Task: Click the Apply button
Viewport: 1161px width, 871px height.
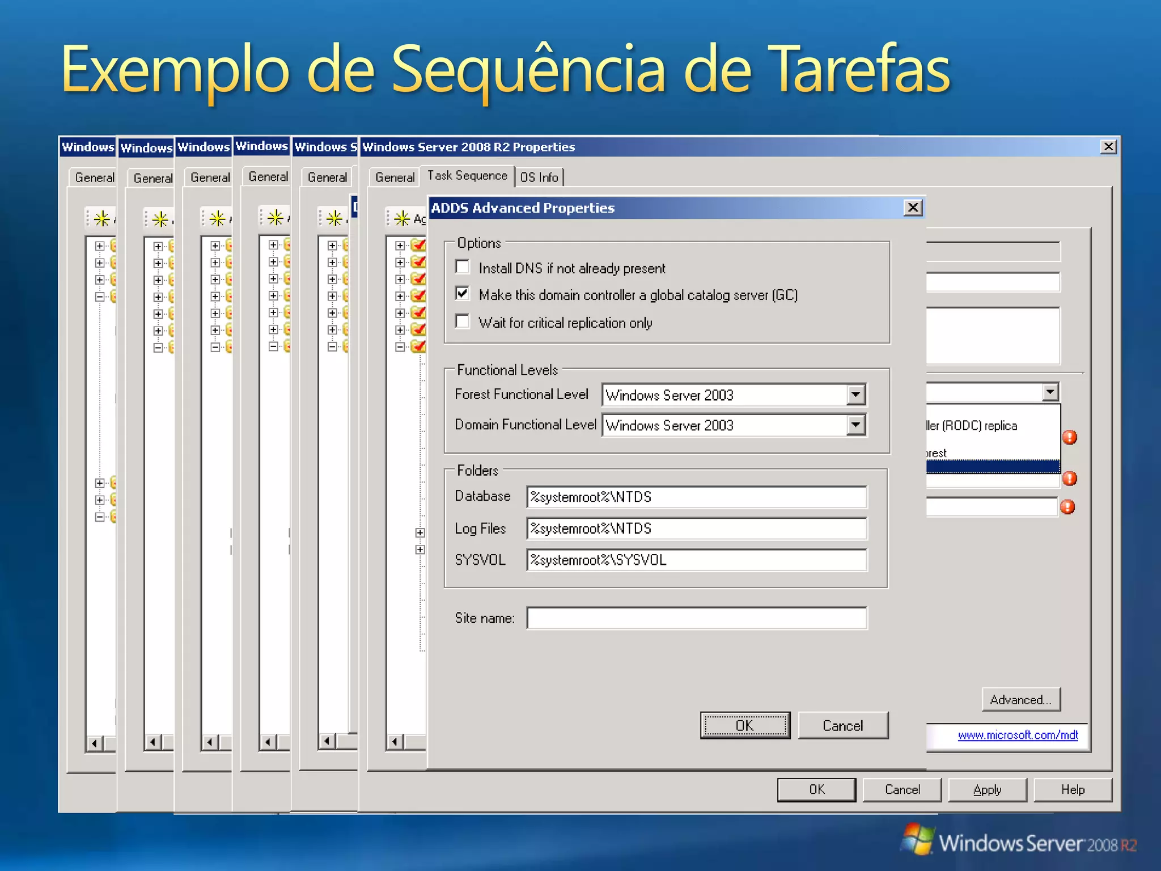Action: [988, 789]
